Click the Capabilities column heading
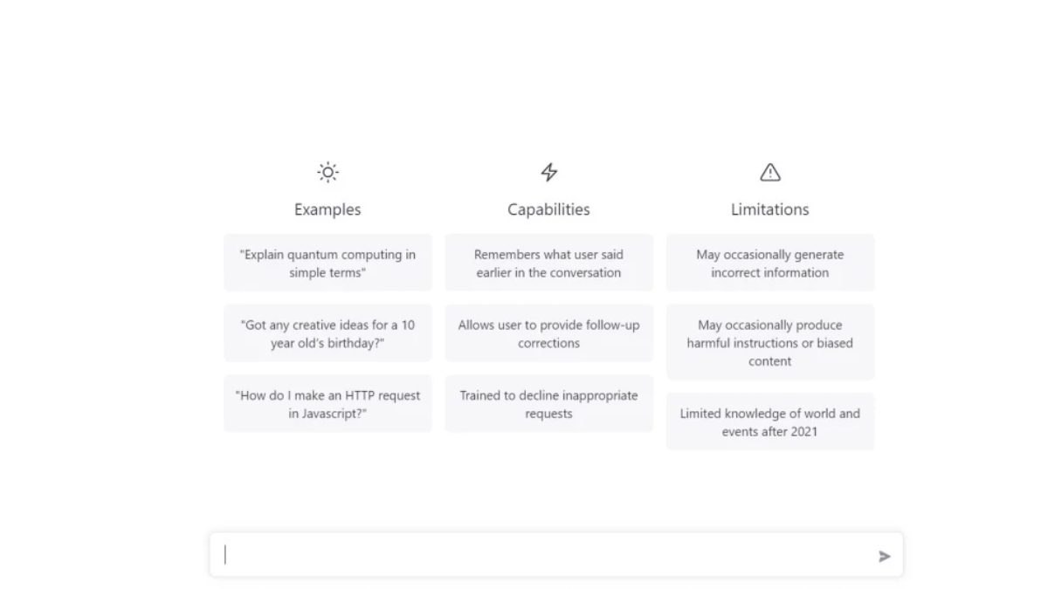1048x589 pixels. click(548, 209)
